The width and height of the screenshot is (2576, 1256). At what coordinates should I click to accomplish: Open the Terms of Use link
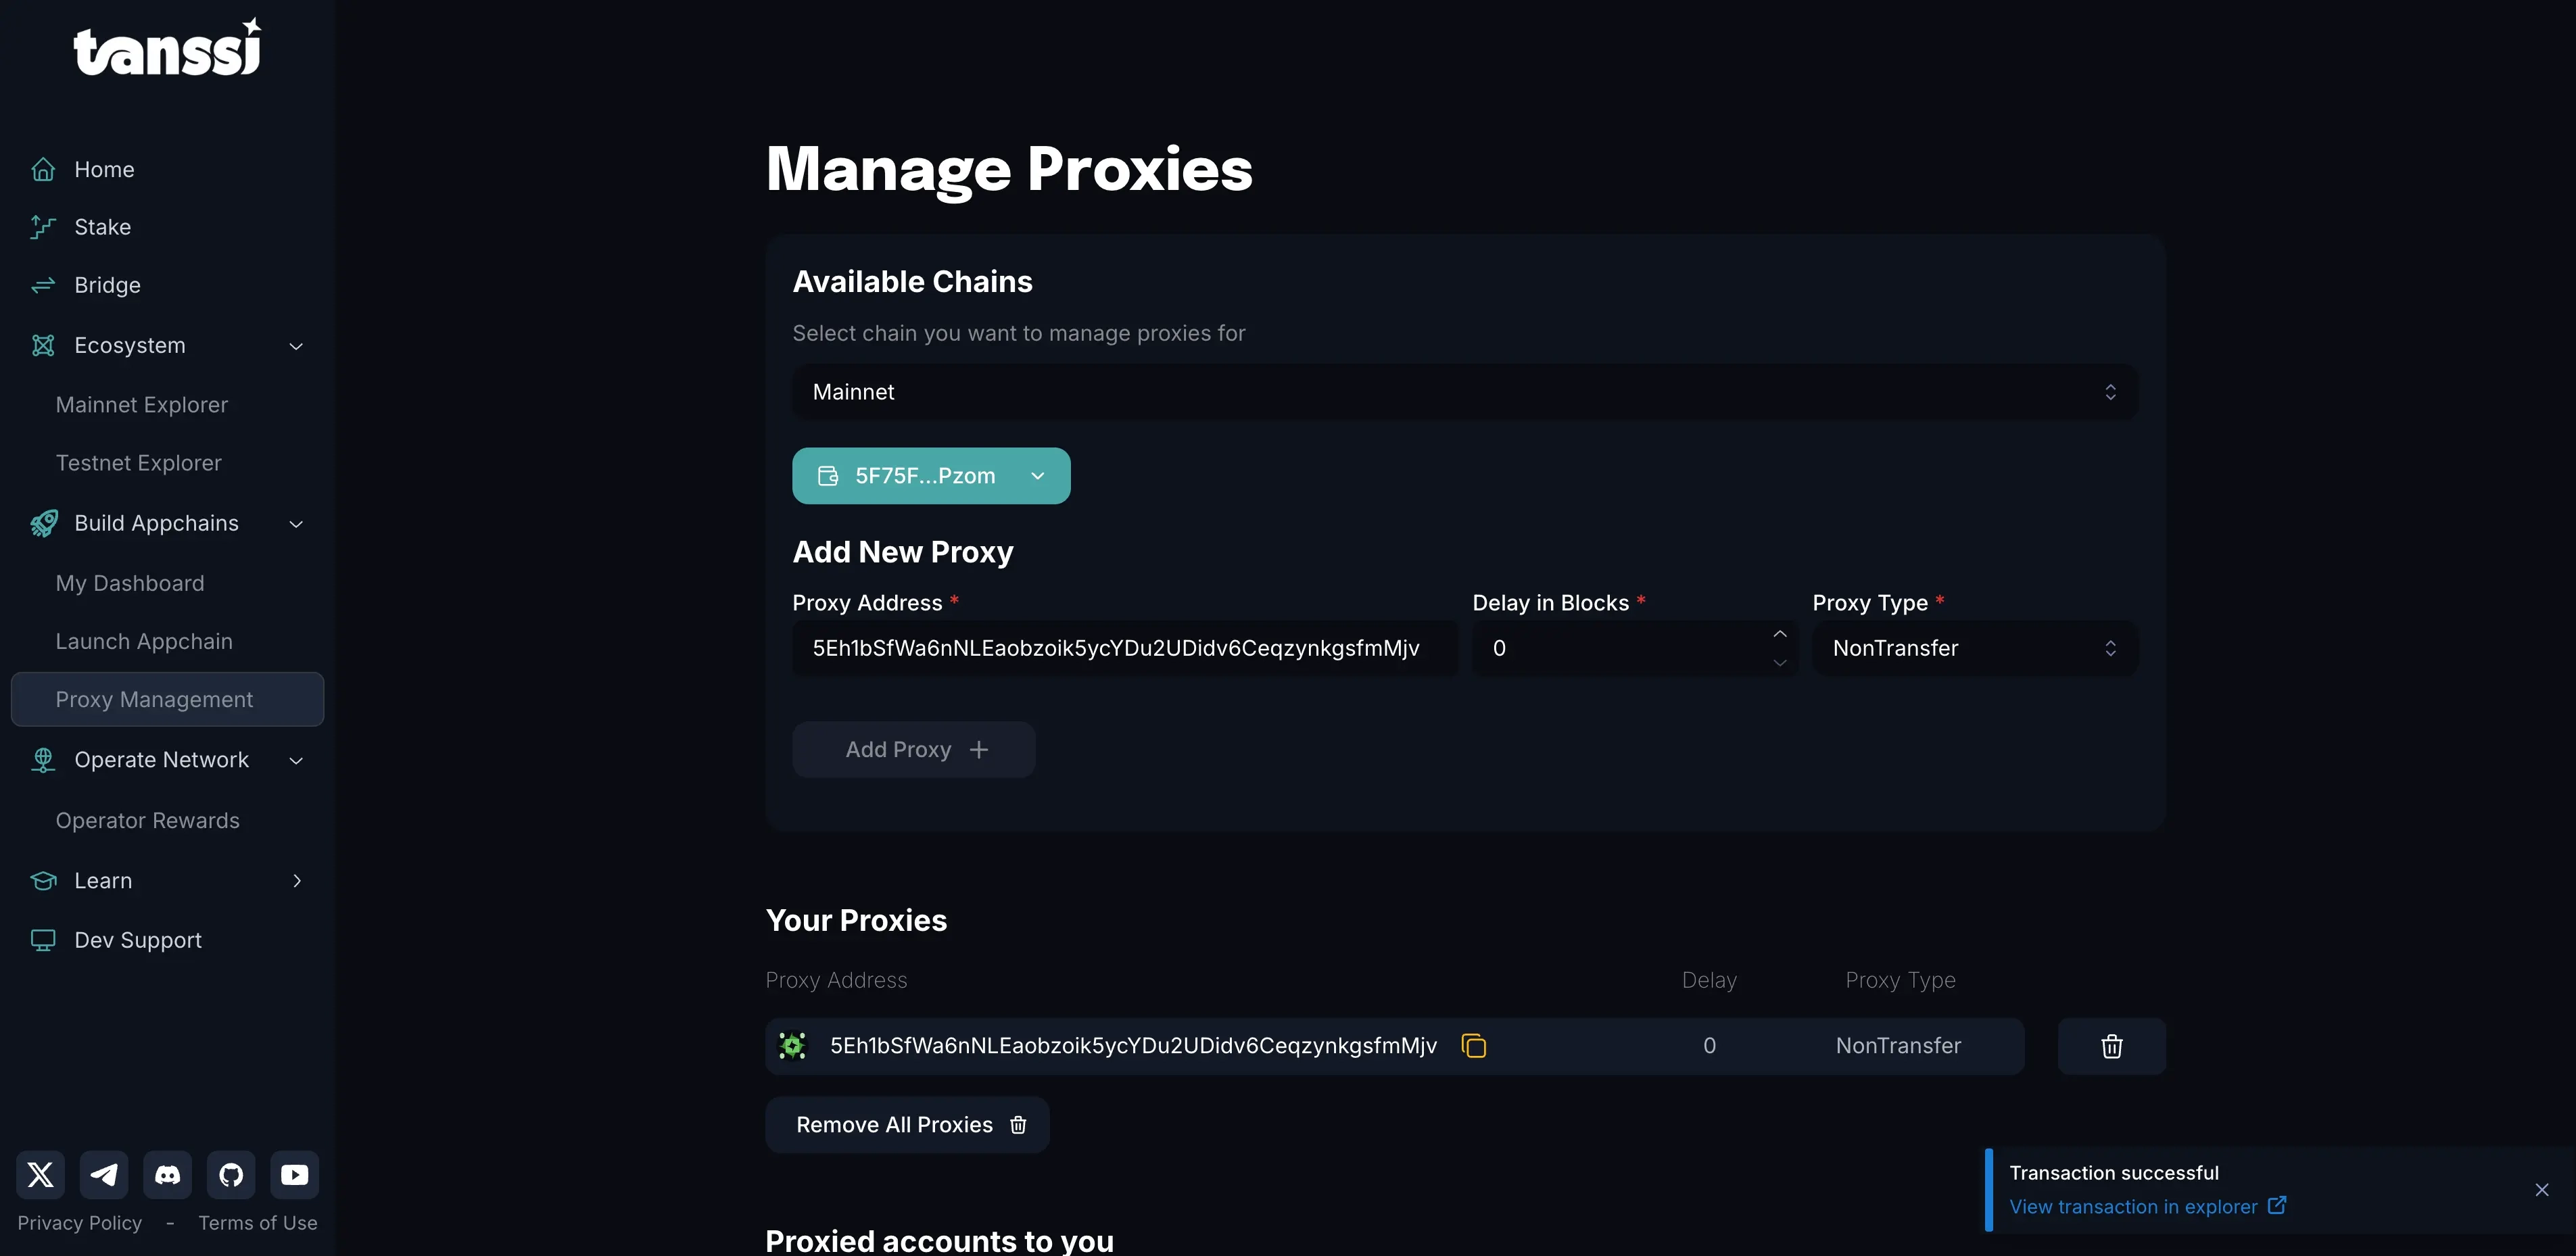(x=258, y=1223)
